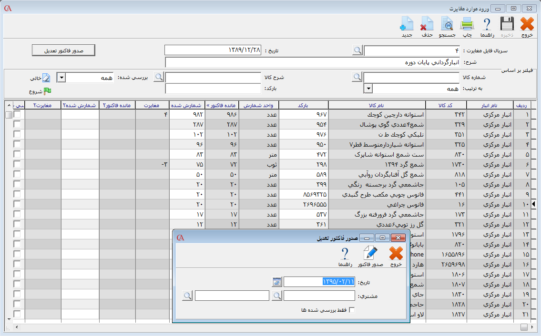
Task: Expand the به ترتیب sort dropdown
Action: 367,89
